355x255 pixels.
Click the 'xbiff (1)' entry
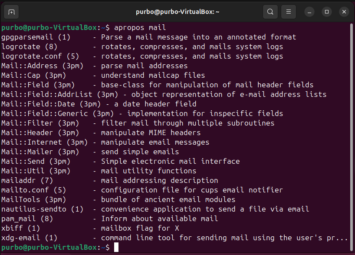click(x=20, y=228)
